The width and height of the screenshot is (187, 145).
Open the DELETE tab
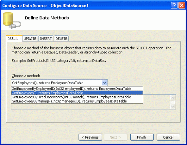(x=61, y=38)
